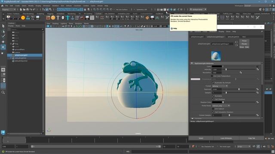Click the black Color swatch
Image resolution: width=275 pixels, height=154 pixels.
coord(217,66)
